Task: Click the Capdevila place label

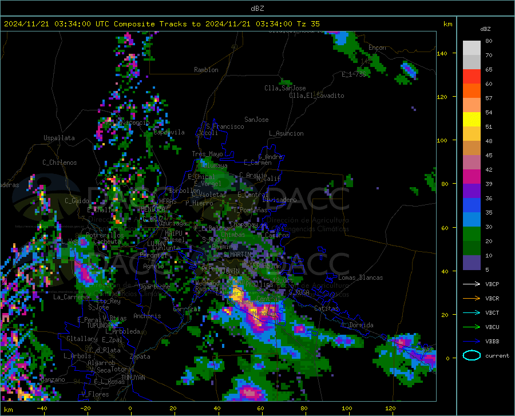Action: click(x=169, y=132)
